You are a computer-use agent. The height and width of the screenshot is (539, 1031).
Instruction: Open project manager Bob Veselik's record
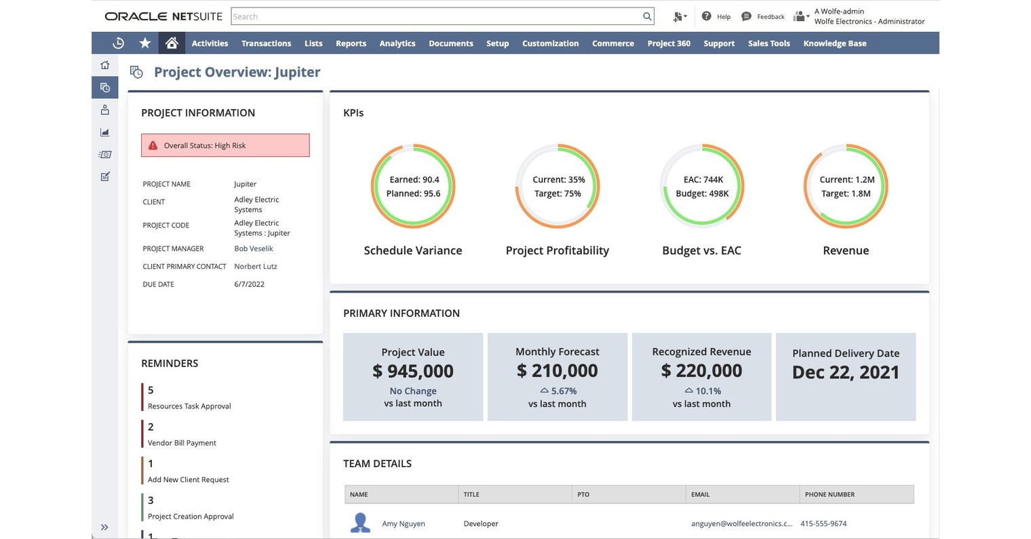253,249
